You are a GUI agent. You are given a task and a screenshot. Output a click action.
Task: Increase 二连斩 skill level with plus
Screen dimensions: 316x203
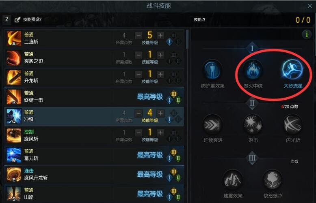[x=160, y=36]
